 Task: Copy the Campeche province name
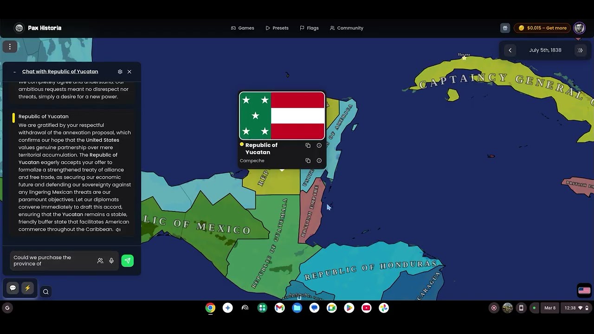click(308, 161)
